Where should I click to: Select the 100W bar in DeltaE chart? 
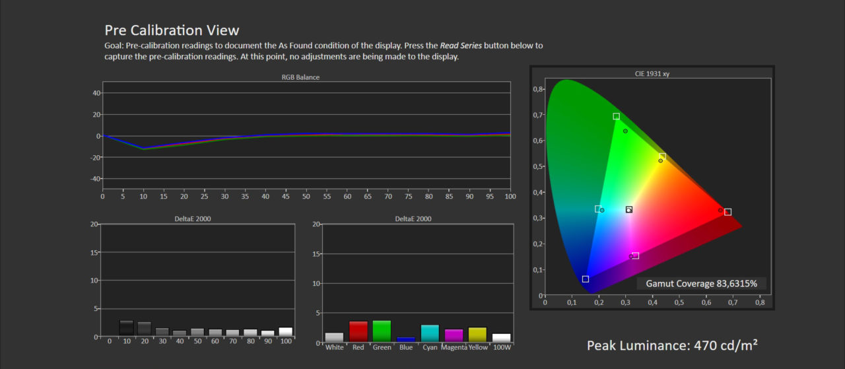tap(501, 338)
